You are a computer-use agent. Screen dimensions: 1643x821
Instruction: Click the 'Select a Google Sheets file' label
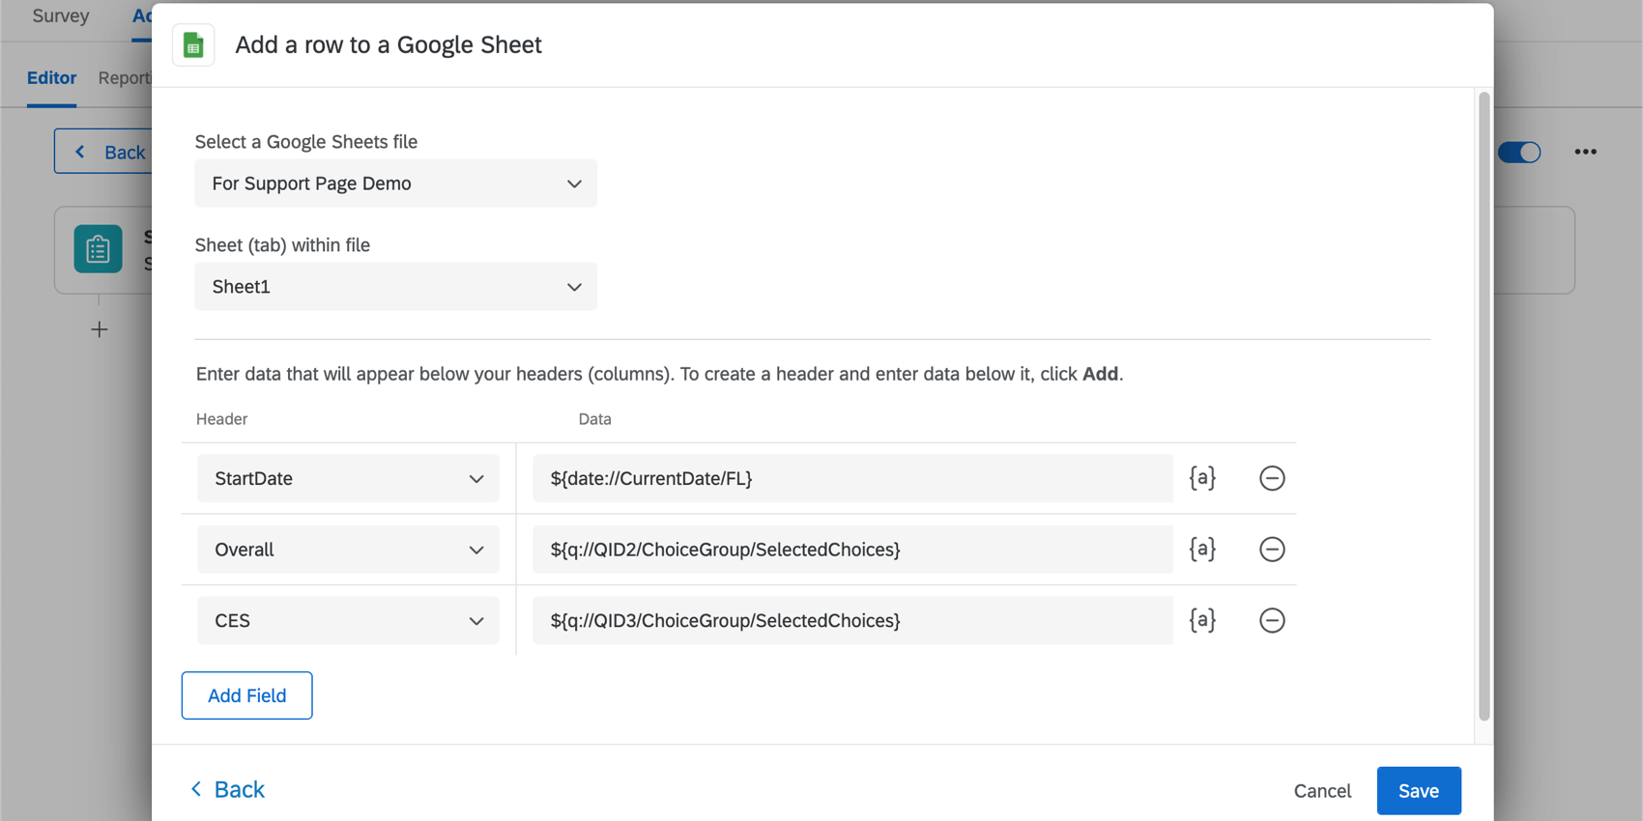point(306,142)
